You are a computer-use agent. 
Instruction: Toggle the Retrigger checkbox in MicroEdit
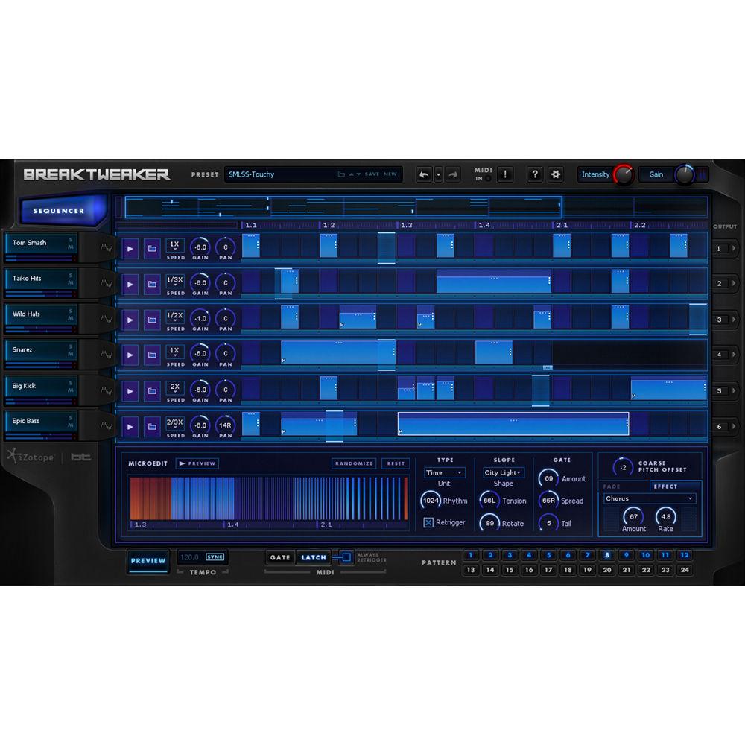coord(430,523)
